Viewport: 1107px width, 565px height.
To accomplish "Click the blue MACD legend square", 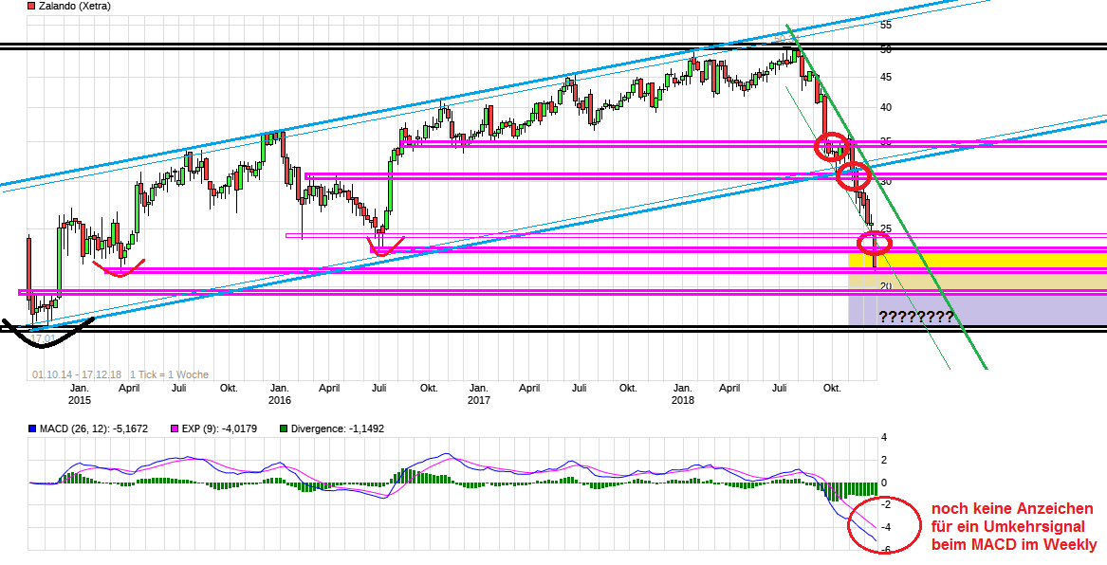I will (33, 428).
